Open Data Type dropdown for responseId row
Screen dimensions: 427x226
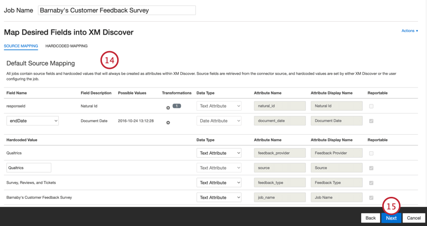pos(219,106)
